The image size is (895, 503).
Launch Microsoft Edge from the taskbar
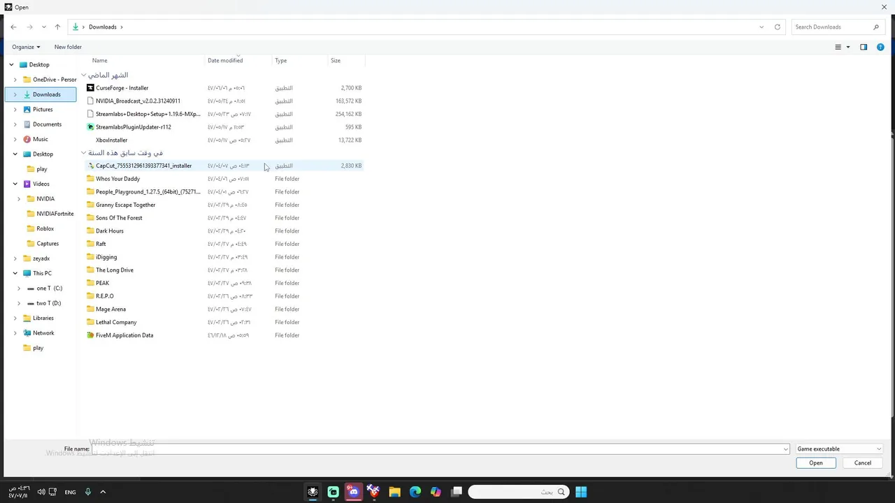pos(415,492)
